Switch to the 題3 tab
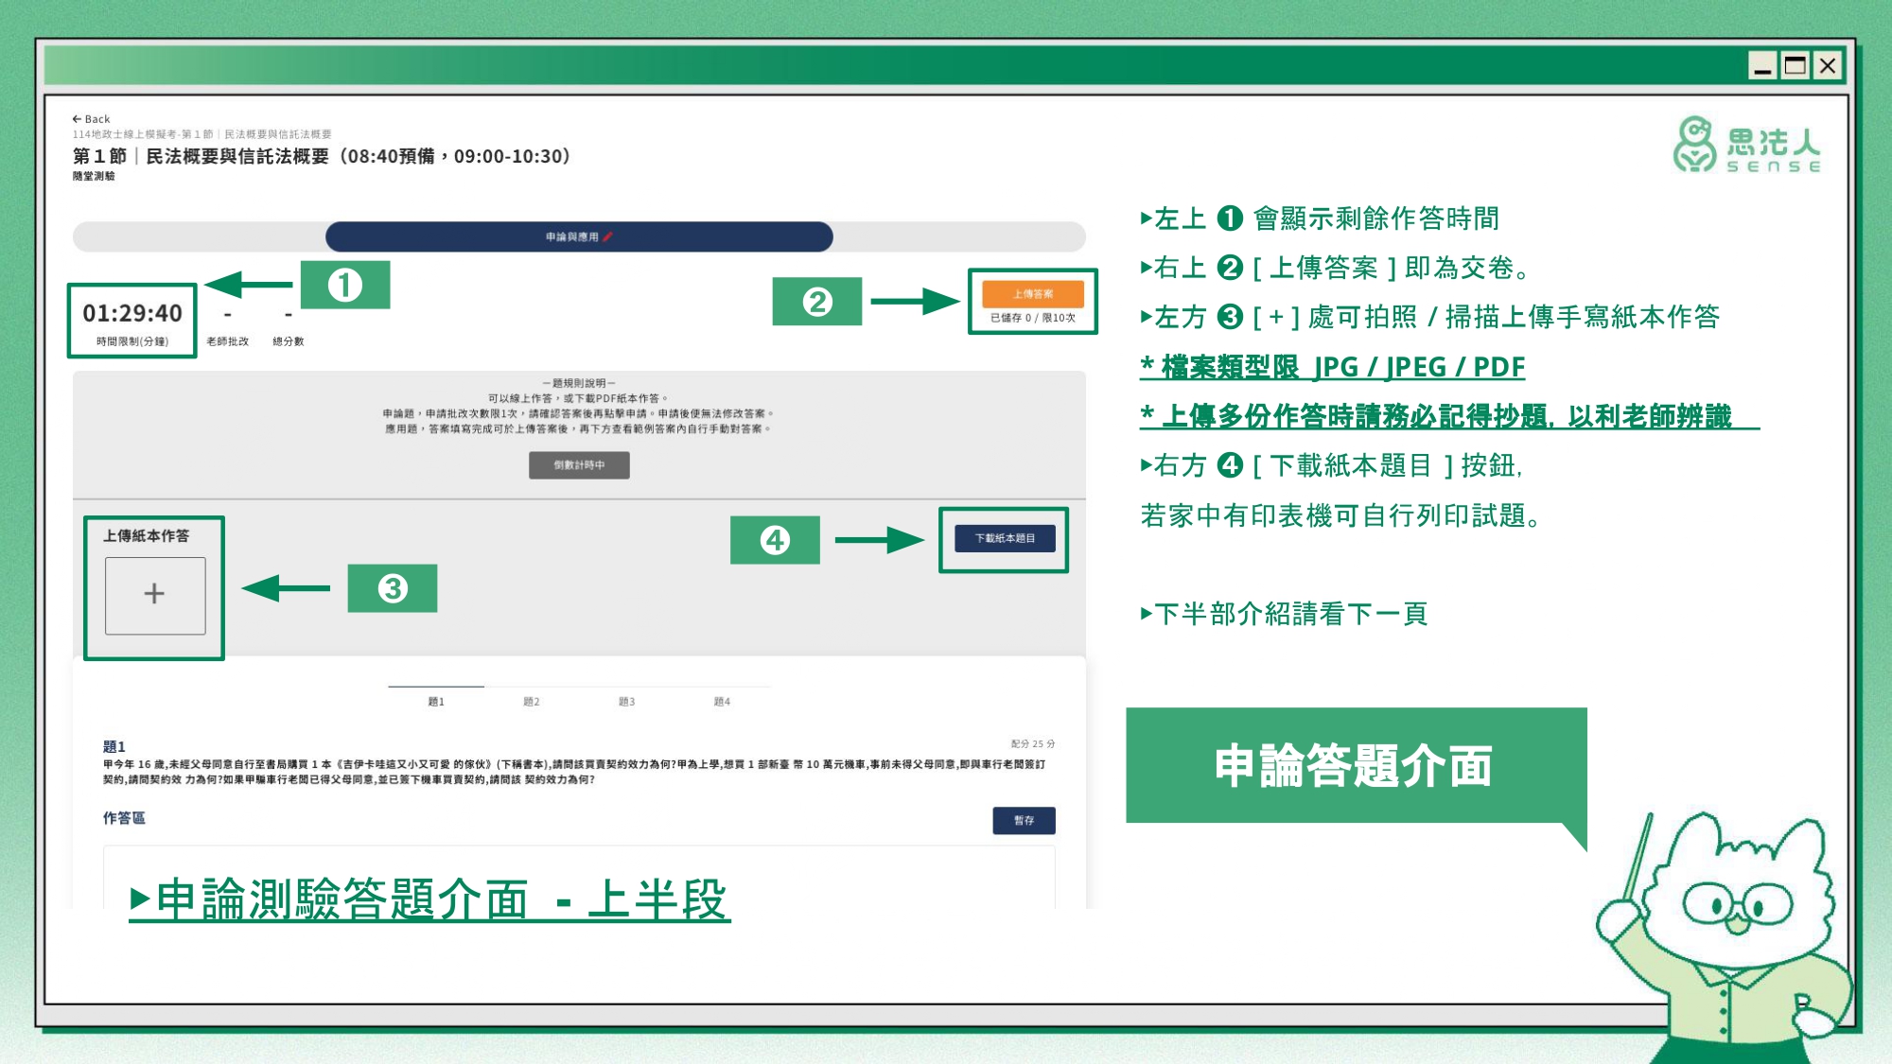The height and width of the screenshot is (1064, 1892). [626, 701]
